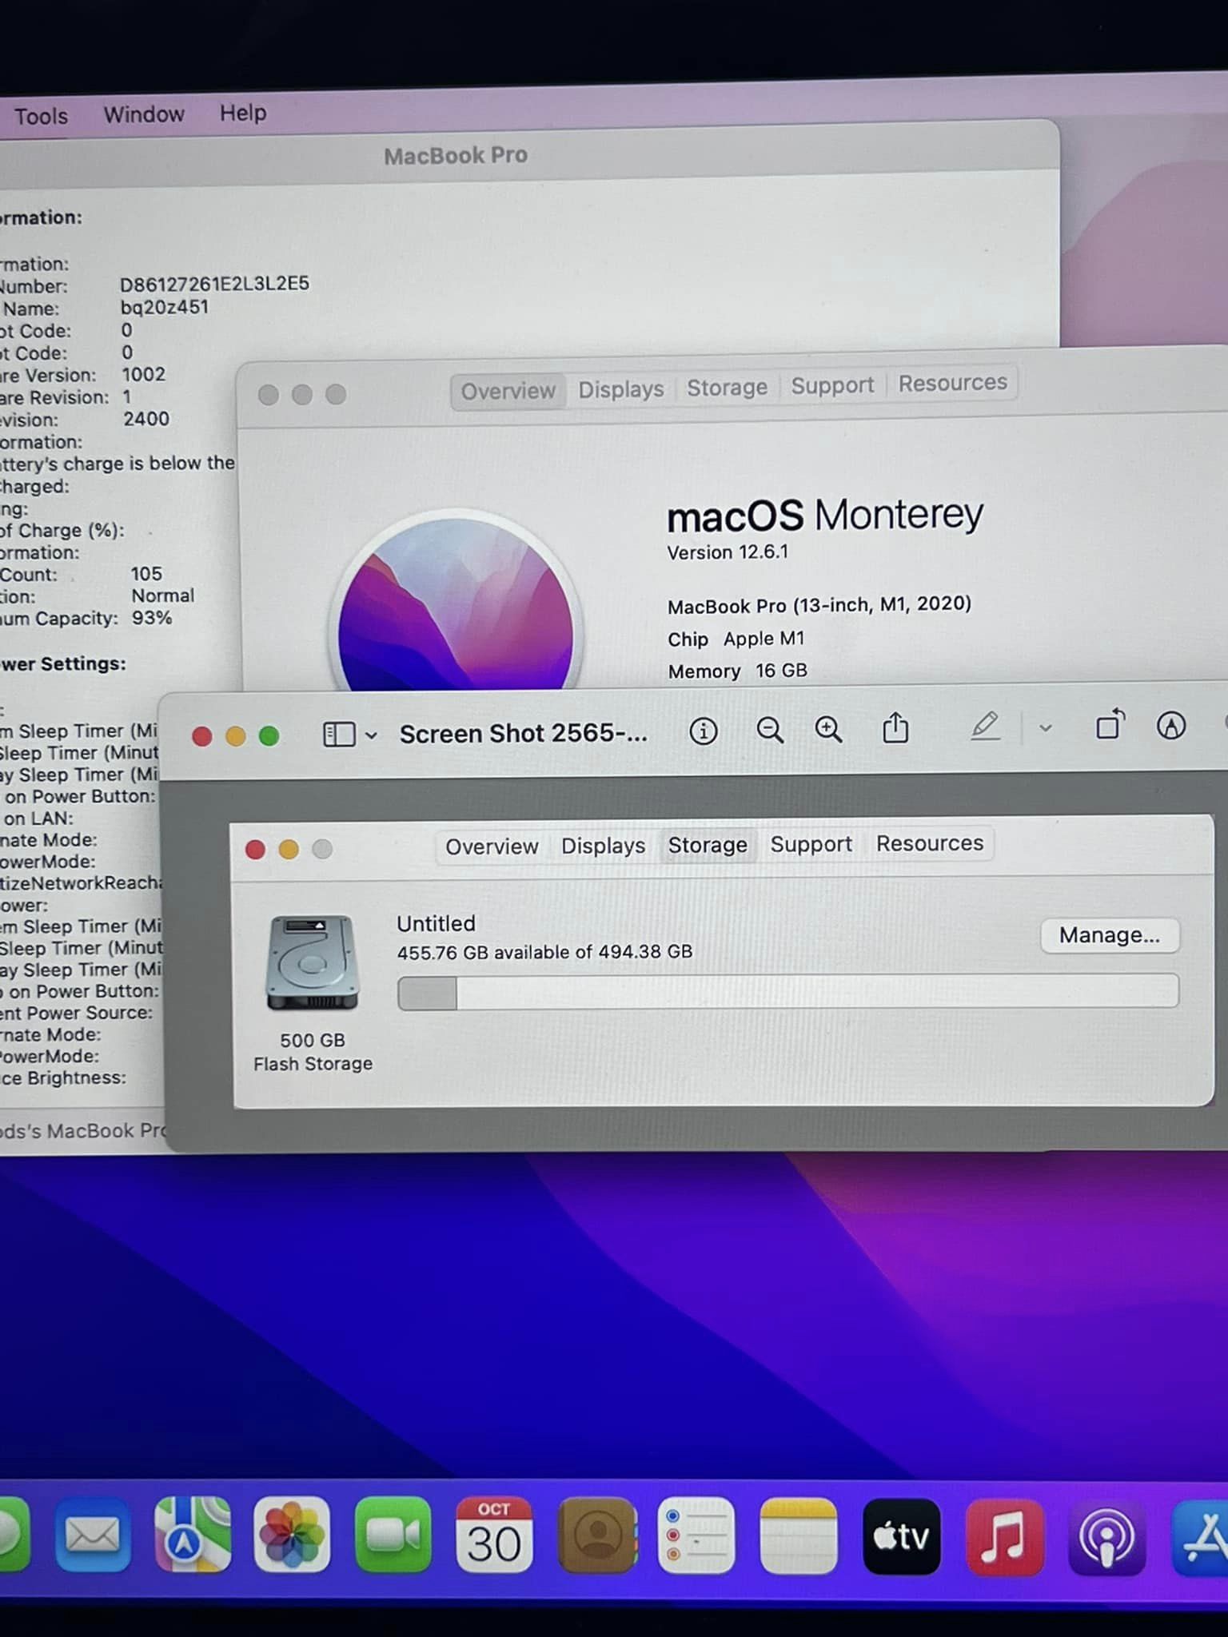Open the Music app from the Dock
Viewport: 1228px width, 1637px height.
[1004, 1537]
